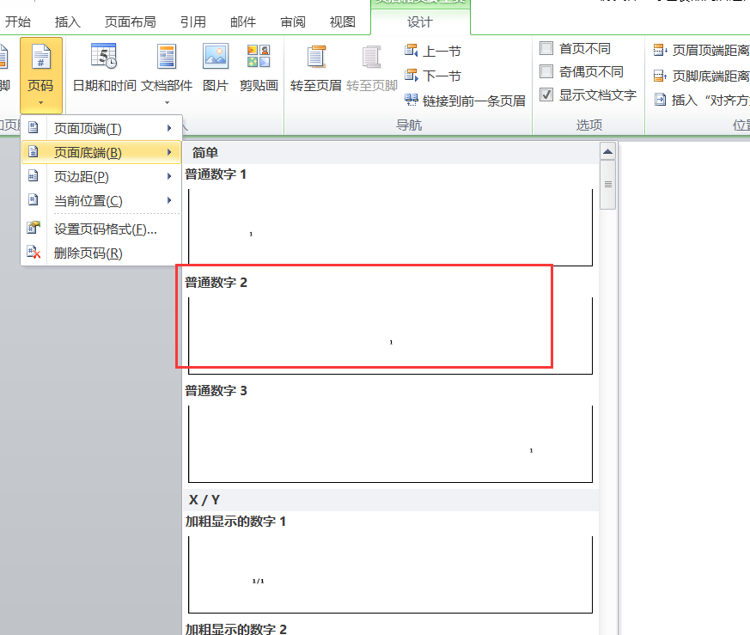Expand 页边距 submenu arrow

tap(169, 176)
